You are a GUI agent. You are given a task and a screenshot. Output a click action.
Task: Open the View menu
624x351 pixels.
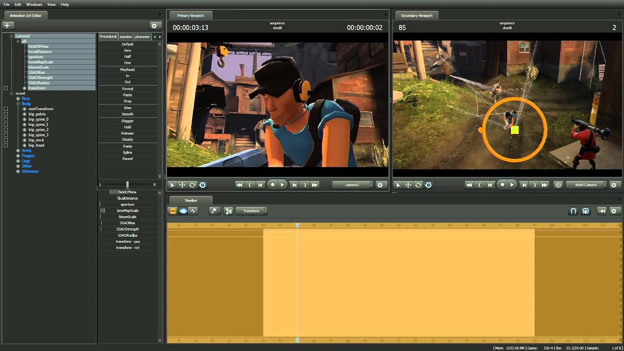(51, 4)
